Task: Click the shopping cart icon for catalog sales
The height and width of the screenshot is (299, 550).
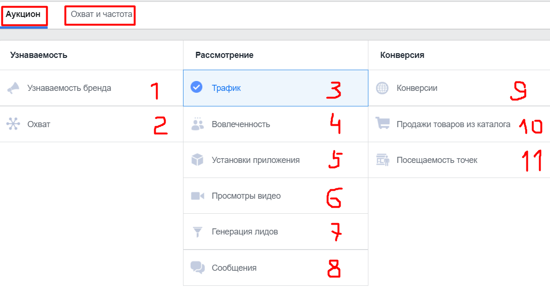Action: 382,124
